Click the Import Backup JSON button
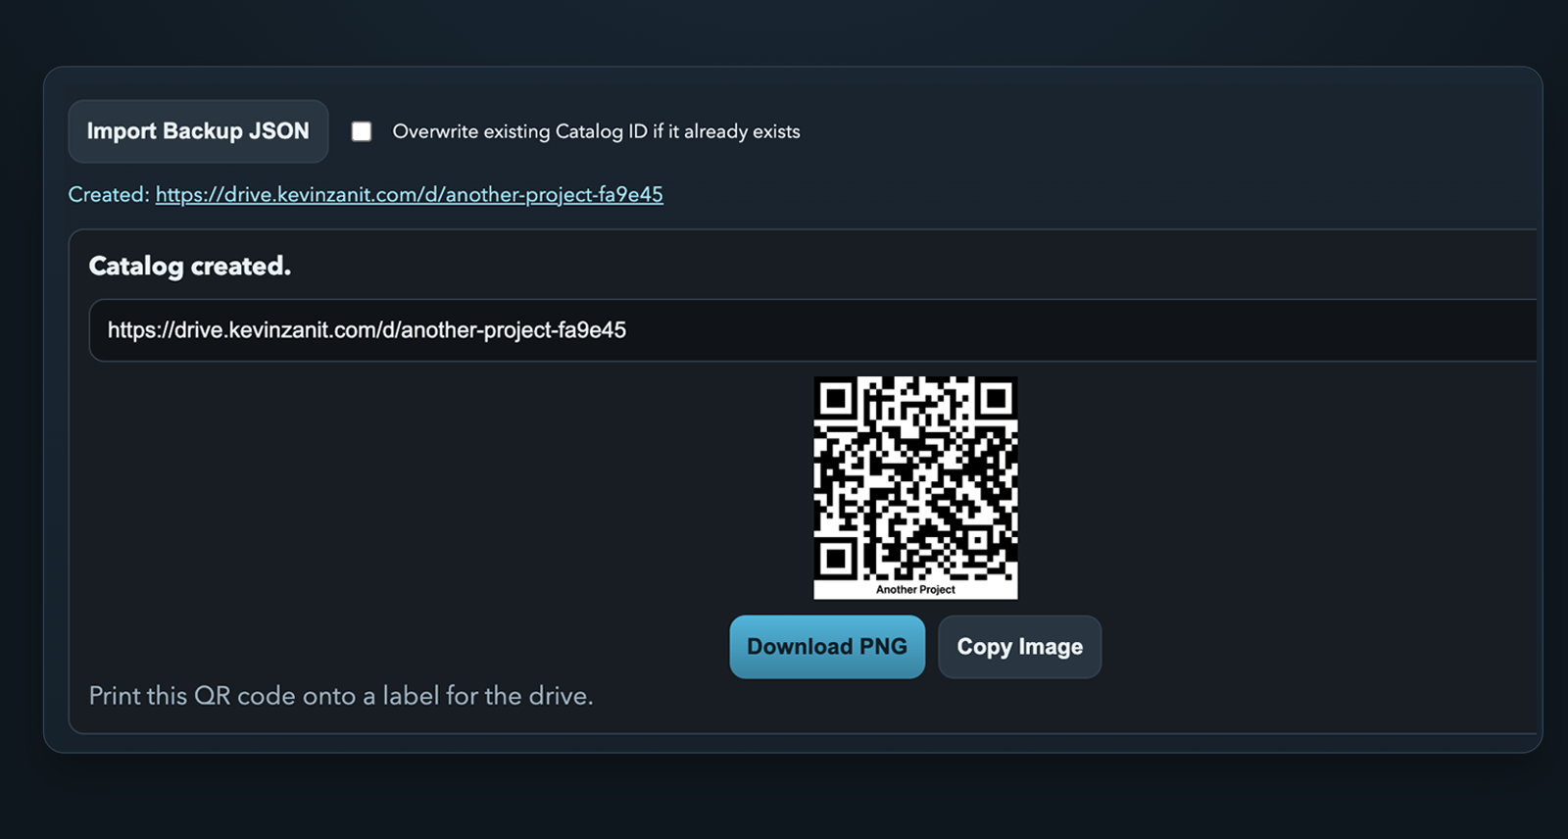The width and height of the screenshot is (1568, 839). [198, 131]
